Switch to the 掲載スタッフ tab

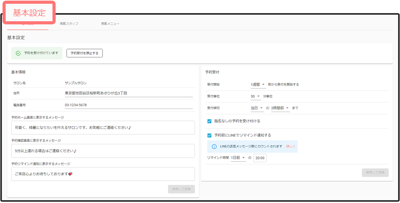[x=69, y=24]
